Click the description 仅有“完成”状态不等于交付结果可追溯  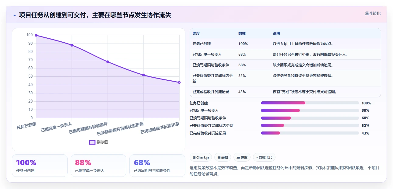[x=305, y=92]
